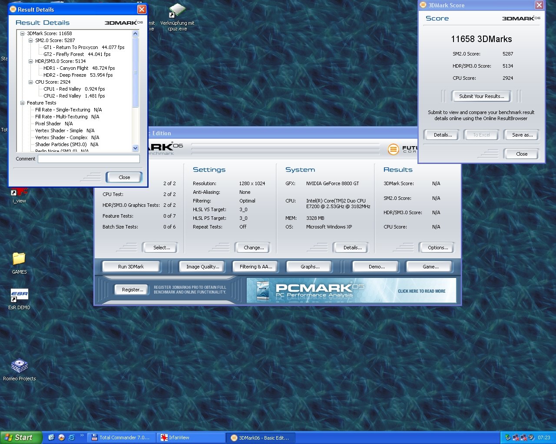
Task: Select the i_view desktop shortcut
Action: (19, 196)
